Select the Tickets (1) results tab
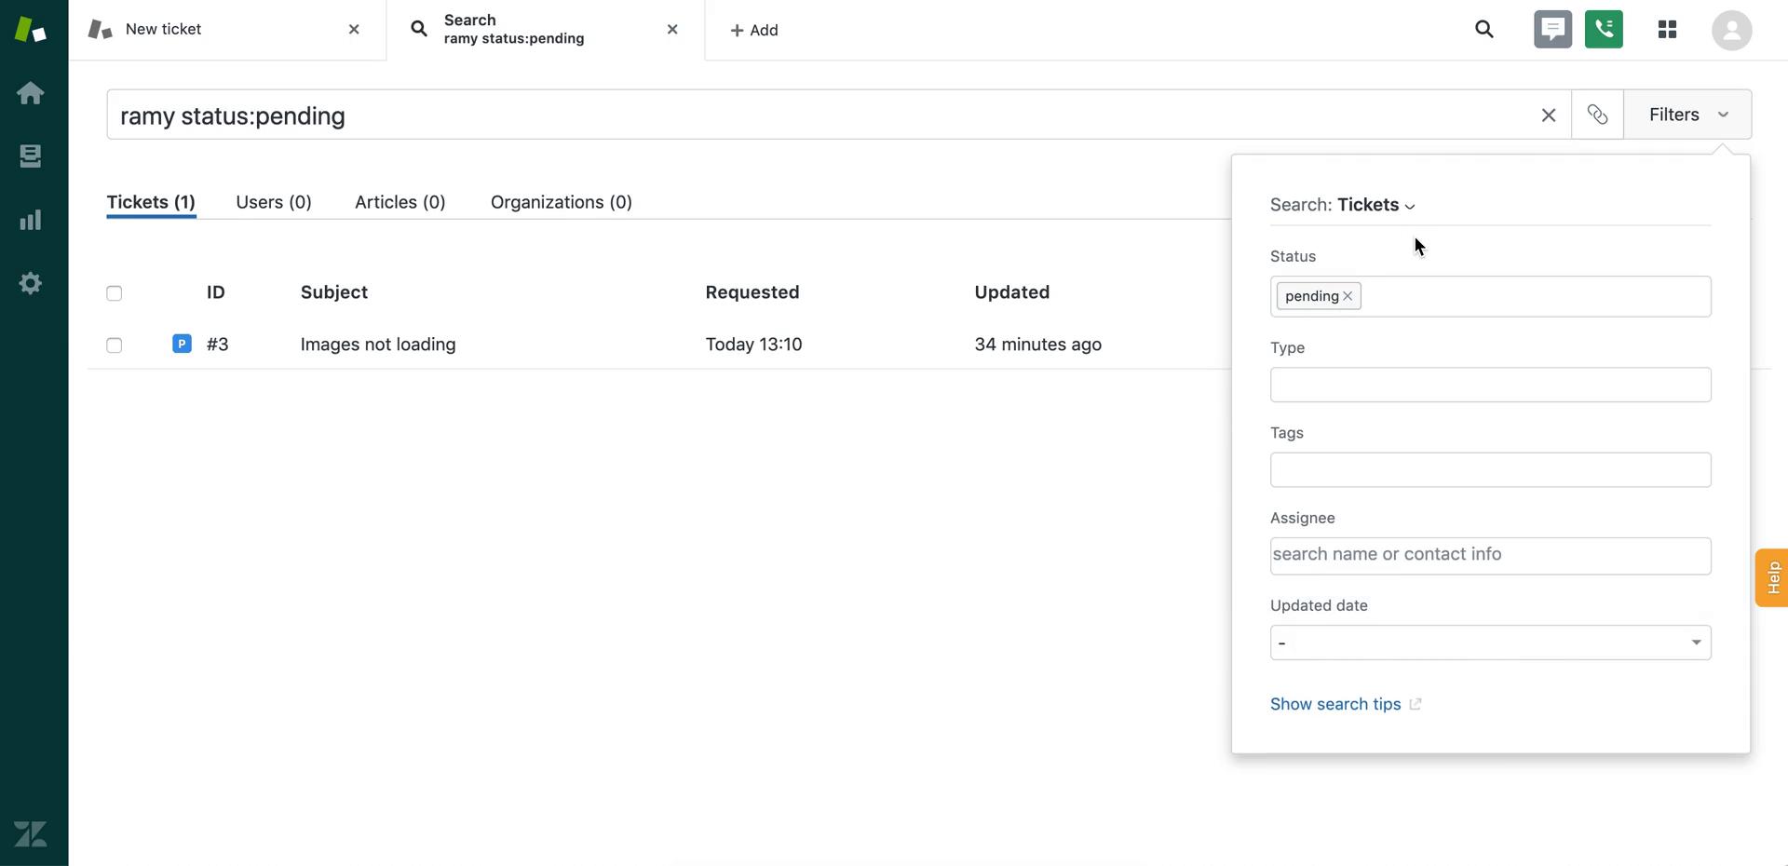The width and height of the screenshot is (1788, 866). coord(151,202)
